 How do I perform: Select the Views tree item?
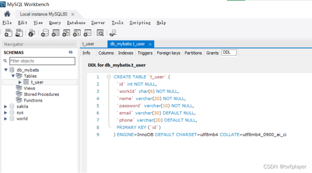(x=29, y=88)
